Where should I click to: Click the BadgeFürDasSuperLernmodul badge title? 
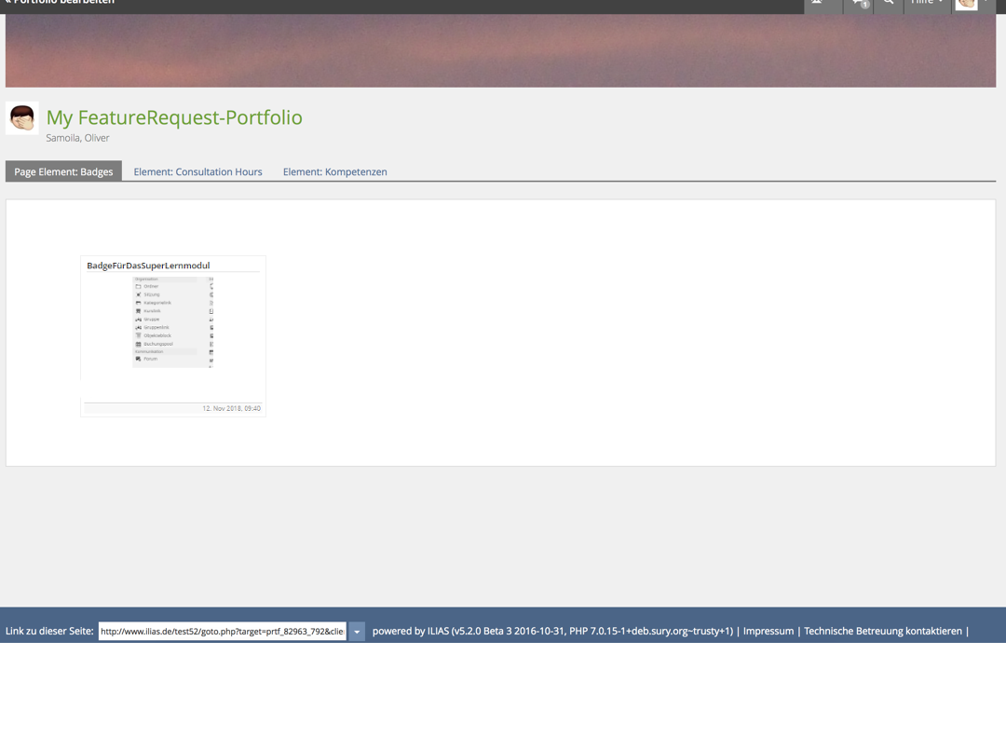click(x=148, y=265)
